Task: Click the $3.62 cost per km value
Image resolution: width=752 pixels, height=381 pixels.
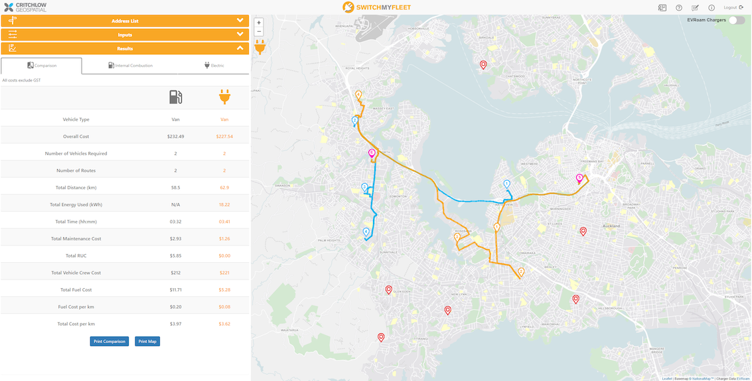Action: click(224, 324)
